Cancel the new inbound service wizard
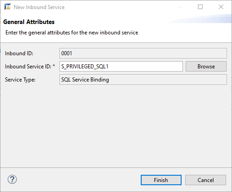Viewport: 232px width, 192px height. [206, 180]
